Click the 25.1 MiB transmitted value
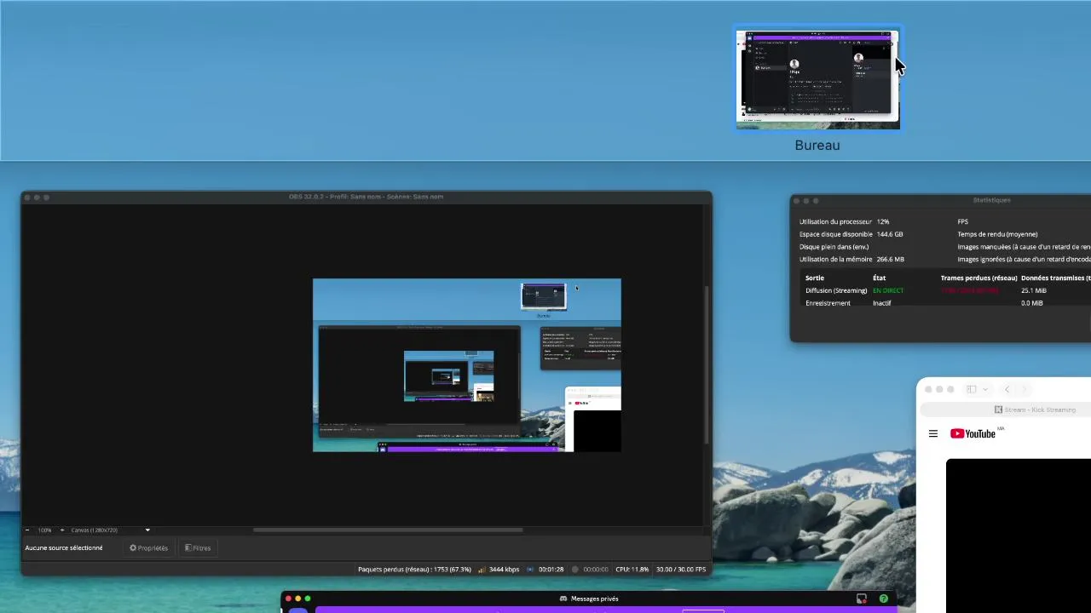This screenshot has height=613, width=1091. pos(1034,290)
